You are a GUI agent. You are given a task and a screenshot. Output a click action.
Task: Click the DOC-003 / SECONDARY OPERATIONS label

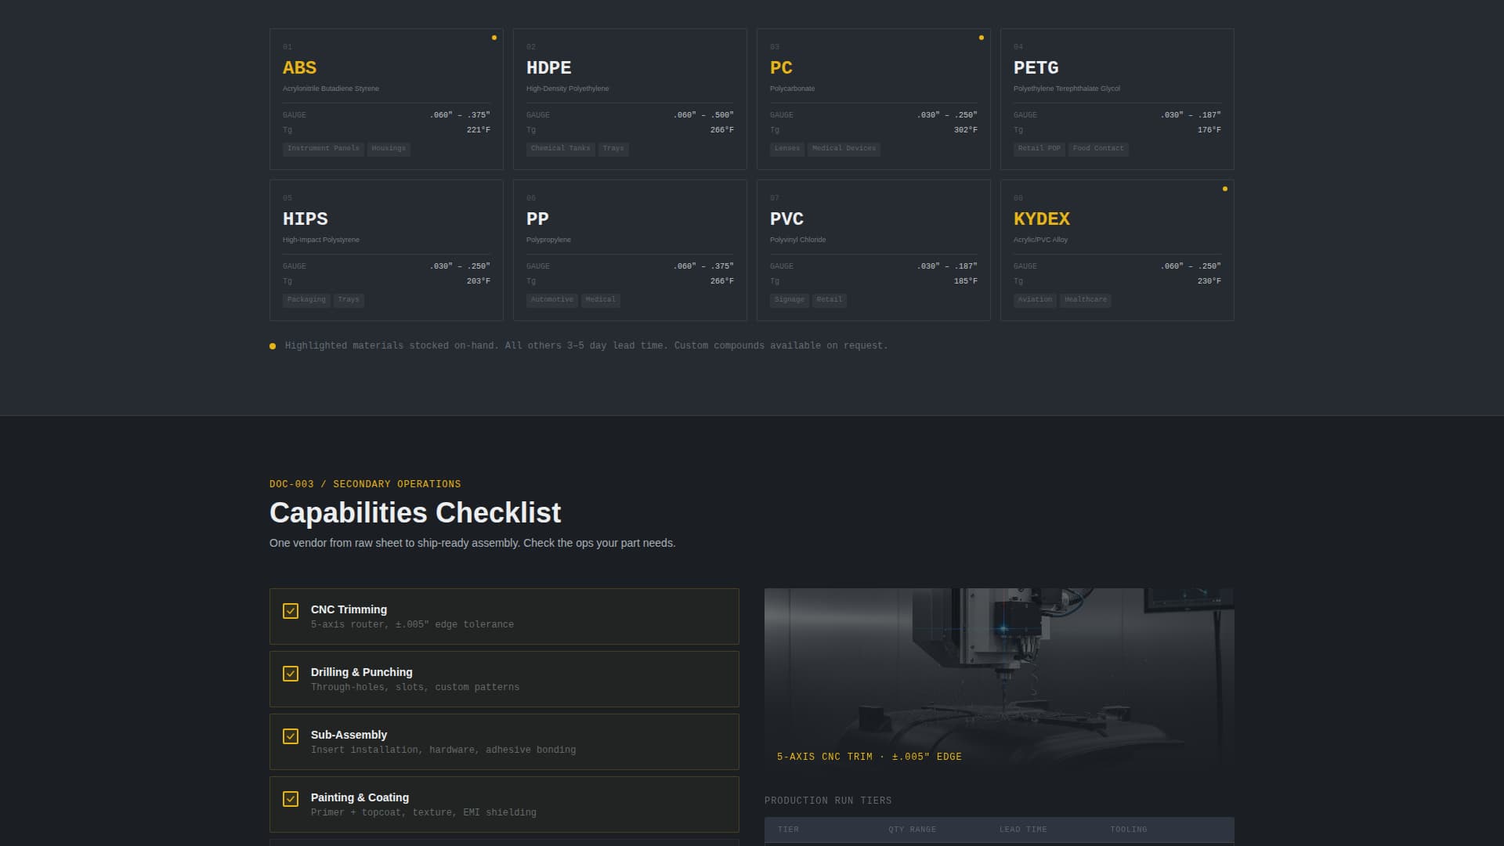[365, 484]
